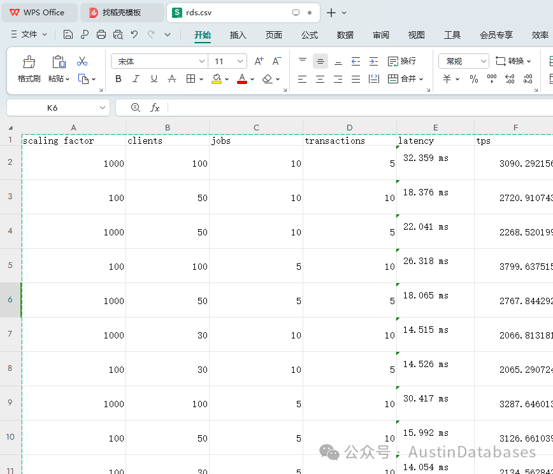Image resolution: width=553 pixels, height=474 pixels.
Task: Click the 转换 convert button
Action: click(513, 61)
